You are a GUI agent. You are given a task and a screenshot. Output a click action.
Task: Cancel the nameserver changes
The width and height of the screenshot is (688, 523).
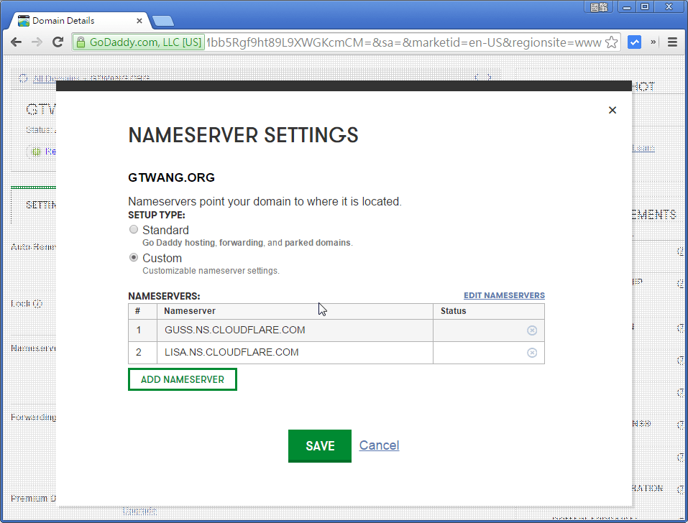379,445
